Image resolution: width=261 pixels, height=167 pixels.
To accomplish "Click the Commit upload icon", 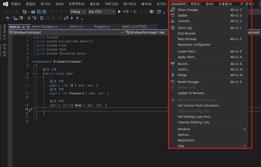I will point(173,21).
